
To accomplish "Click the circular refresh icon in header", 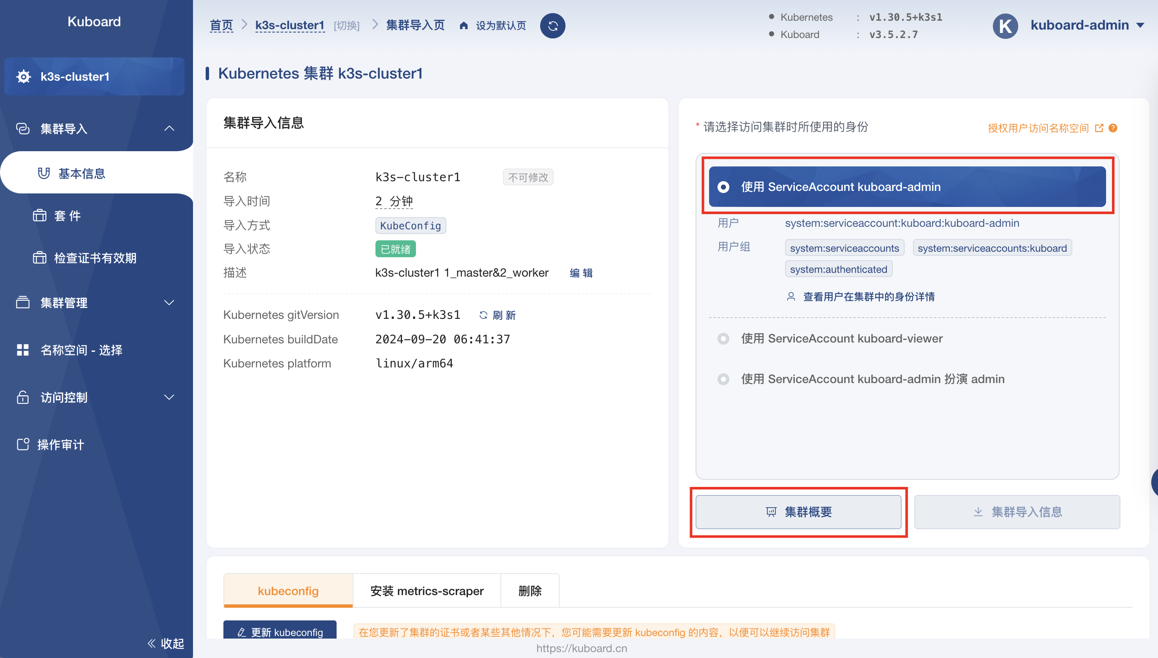I will (x=552, y=26).
